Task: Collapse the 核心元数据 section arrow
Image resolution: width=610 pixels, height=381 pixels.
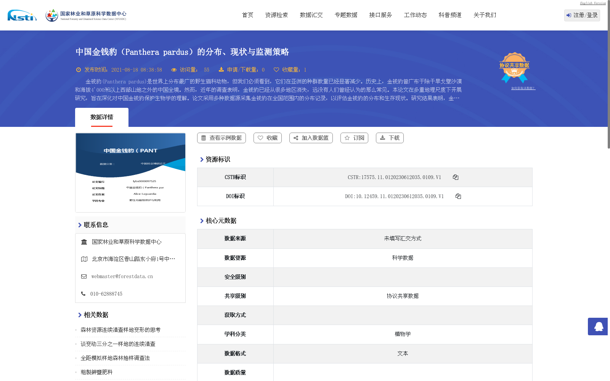Action: click(x=202, y=220)
